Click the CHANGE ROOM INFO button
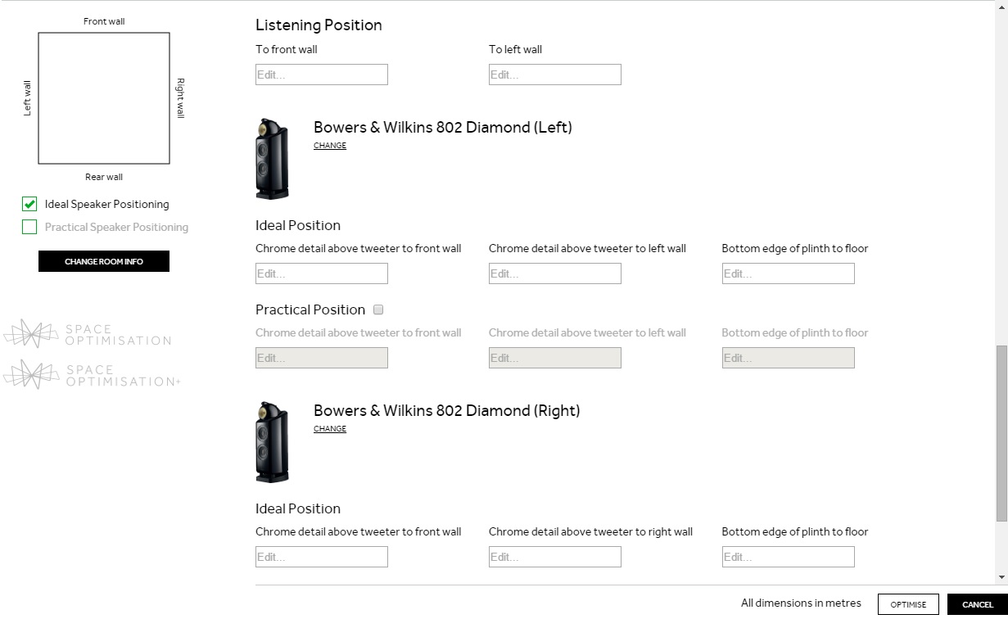The width and height of the screenshot is (1008, 619). [x=104, y=261]
